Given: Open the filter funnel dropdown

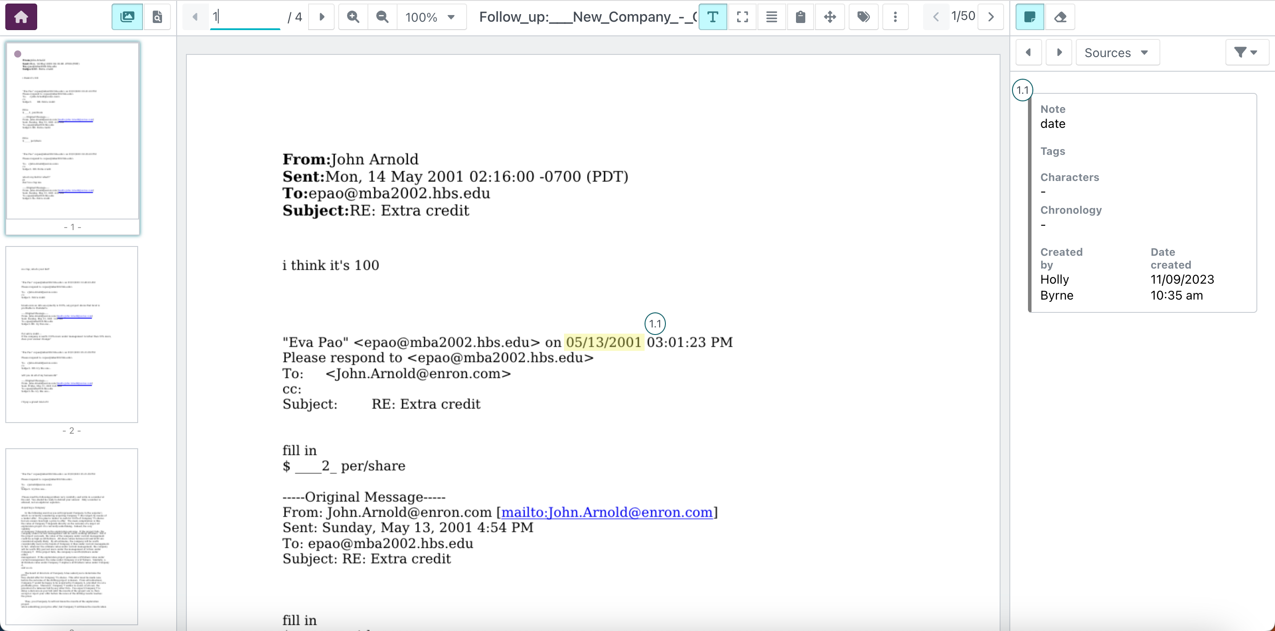Looking at the screenshot, I should [1246, 53].
